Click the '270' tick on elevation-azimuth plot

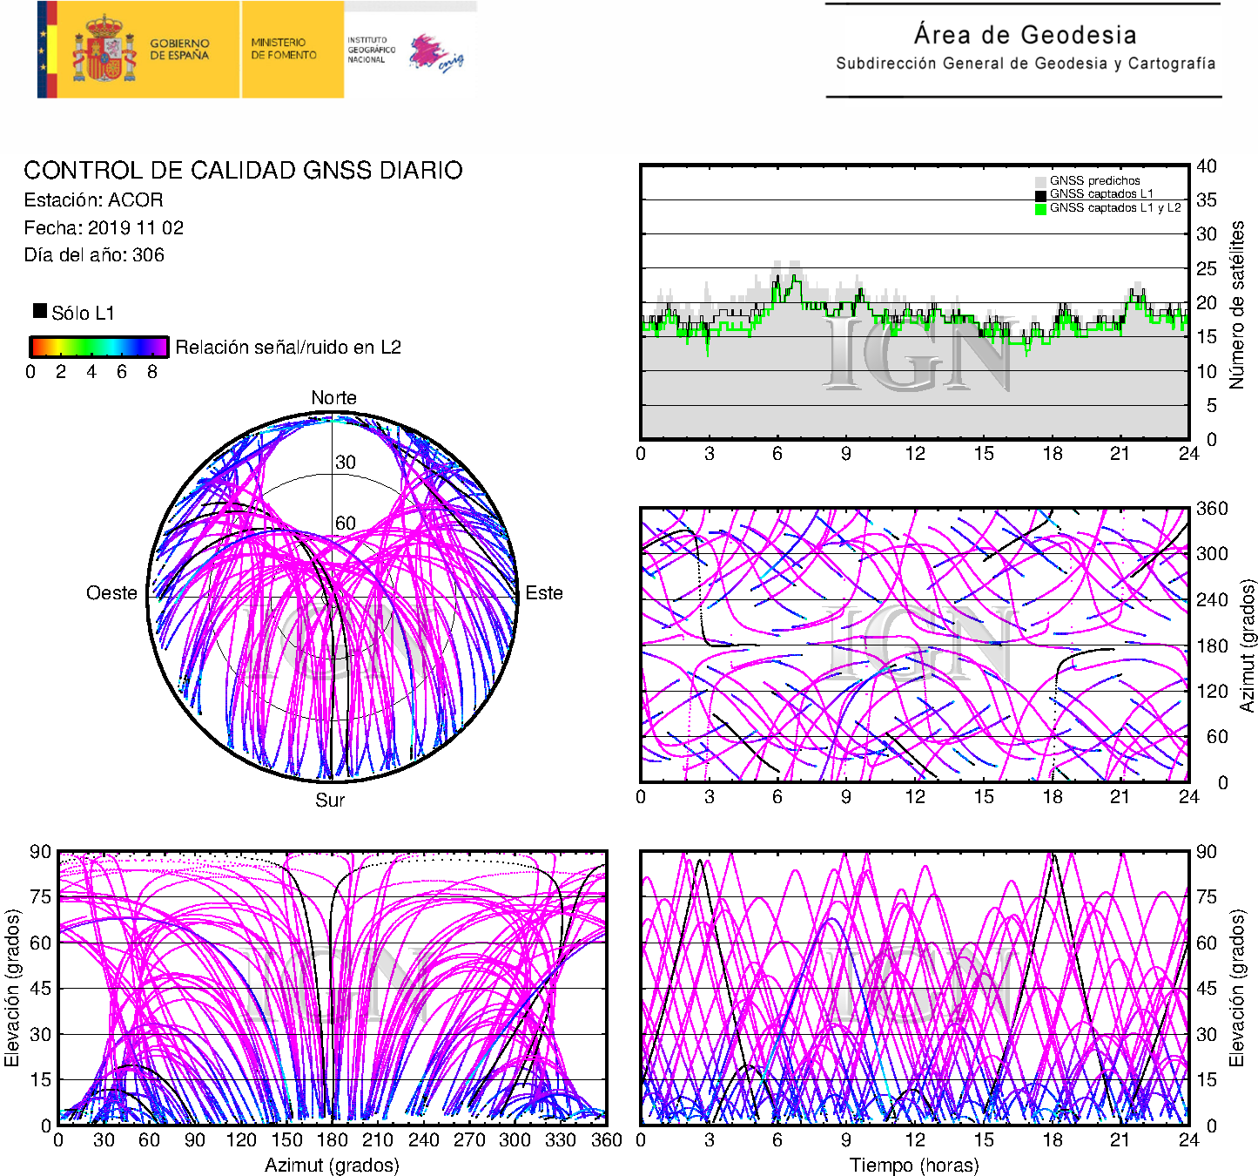point(469,1139)
